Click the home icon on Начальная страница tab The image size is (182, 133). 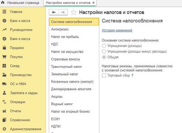point(3,3)
